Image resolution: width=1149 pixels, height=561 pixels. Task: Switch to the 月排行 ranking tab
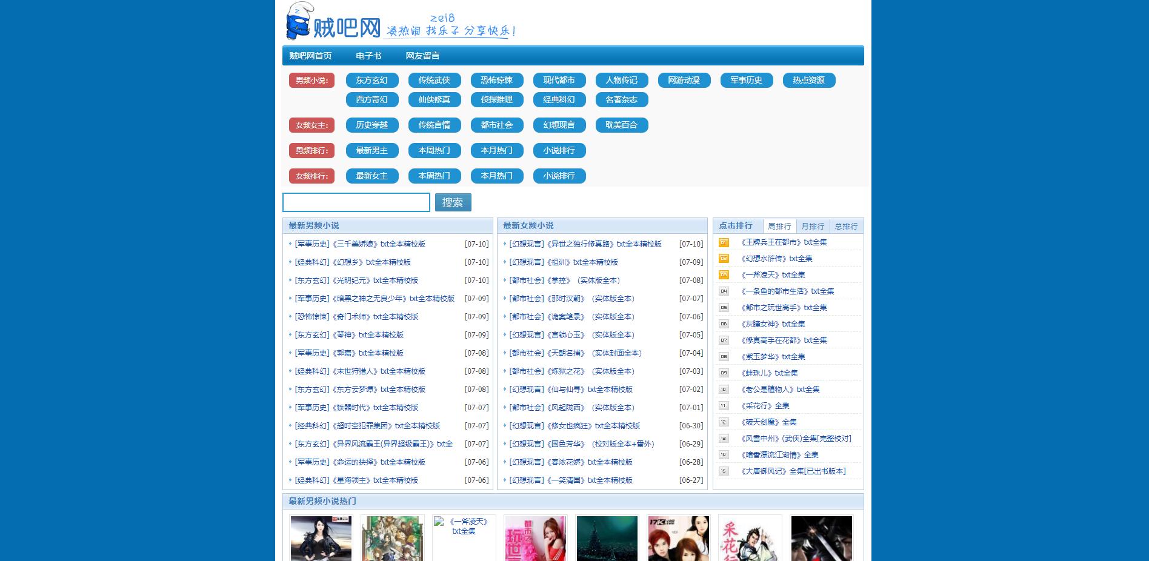813,225
